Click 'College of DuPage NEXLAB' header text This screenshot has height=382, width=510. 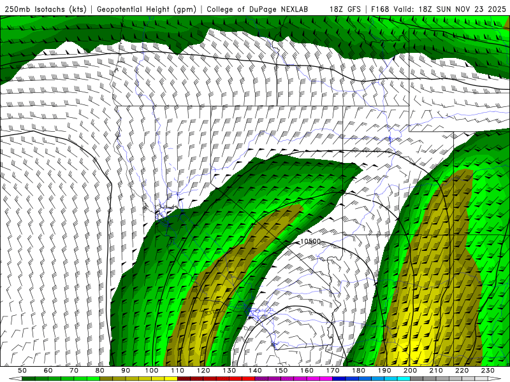[258, 9]
